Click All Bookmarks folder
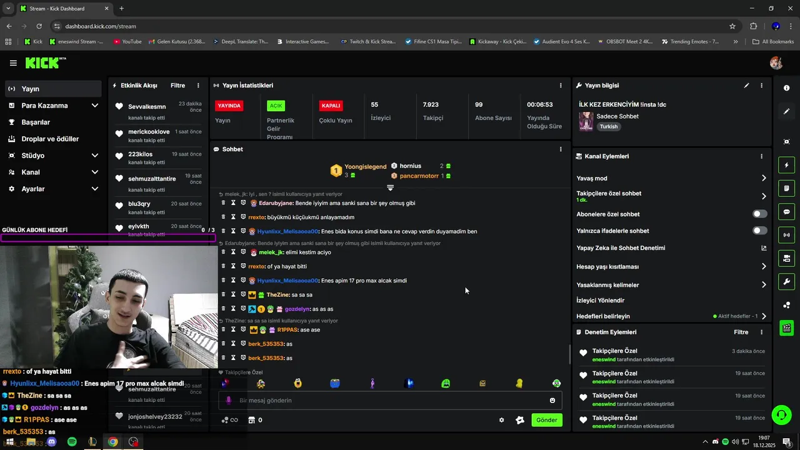Screen dimensions: 800x450 773,42
